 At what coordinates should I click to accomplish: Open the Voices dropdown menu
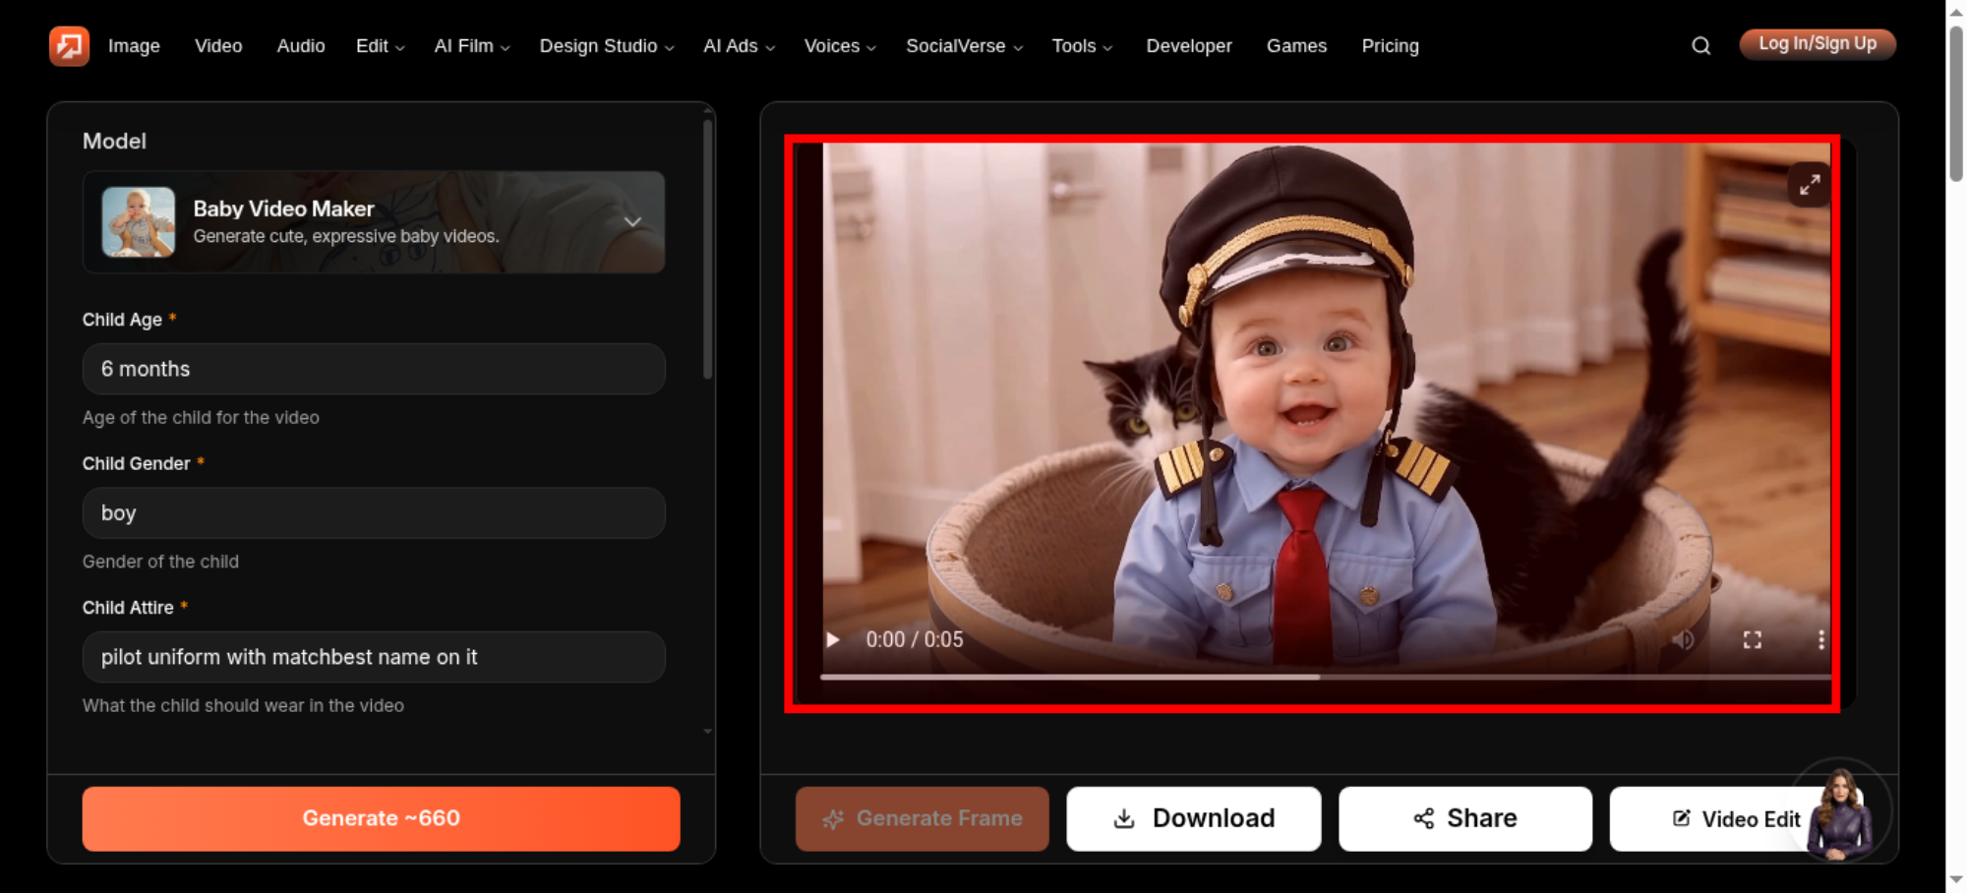pyautogui.click(x=840, y=46)
